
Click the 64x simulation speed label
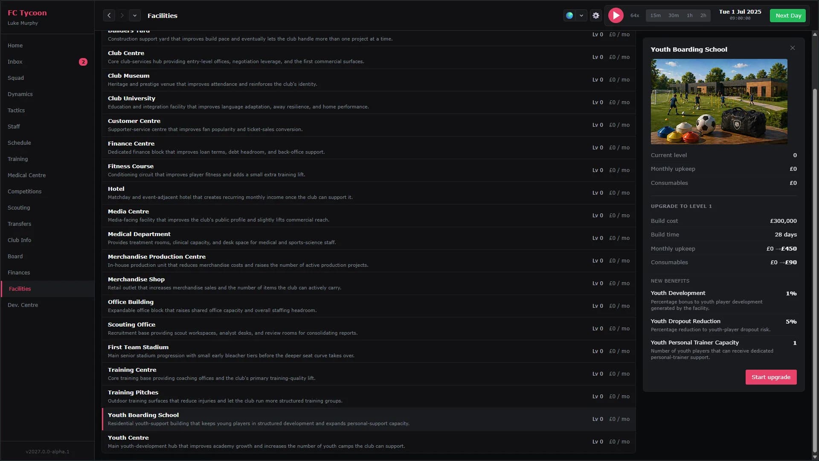pos(635,15)
